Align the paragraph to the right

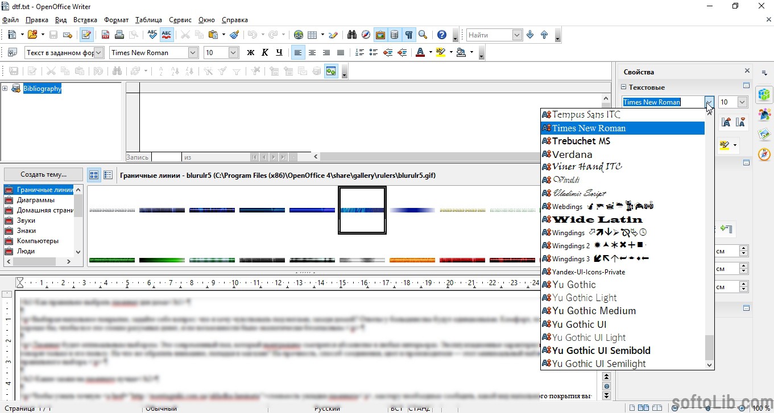tap(326, 53)
